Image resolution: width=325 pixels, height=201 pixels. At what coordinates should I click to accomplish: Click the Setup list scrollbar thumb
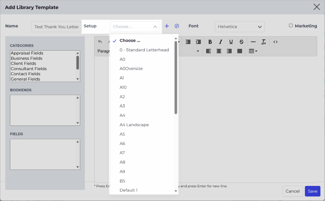(x=176, y=77)
